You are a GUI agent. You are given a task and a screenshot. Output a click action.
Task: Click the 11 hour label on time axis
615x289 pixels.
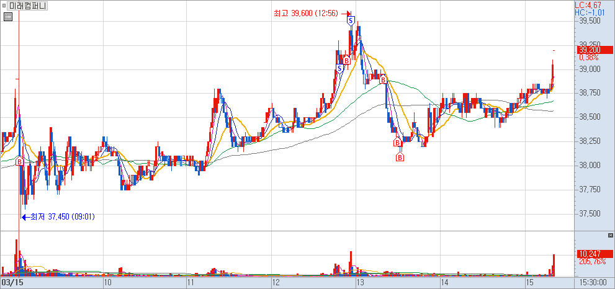(x=191, y=282)
